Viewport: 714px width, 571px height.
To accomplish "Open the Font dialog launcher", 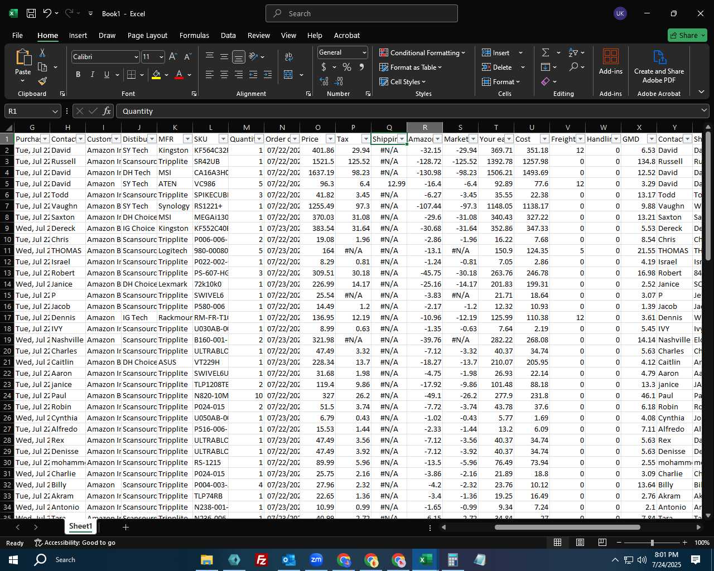I will [194, 94].
